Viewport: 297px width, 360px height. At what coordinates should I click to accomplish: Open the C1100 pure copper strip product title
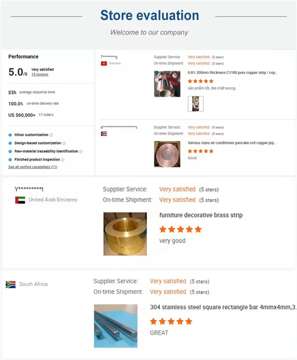click(x=233, y=73)
